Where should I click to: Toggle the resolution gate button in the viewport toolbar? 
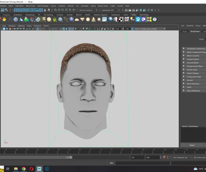(44, 29)
